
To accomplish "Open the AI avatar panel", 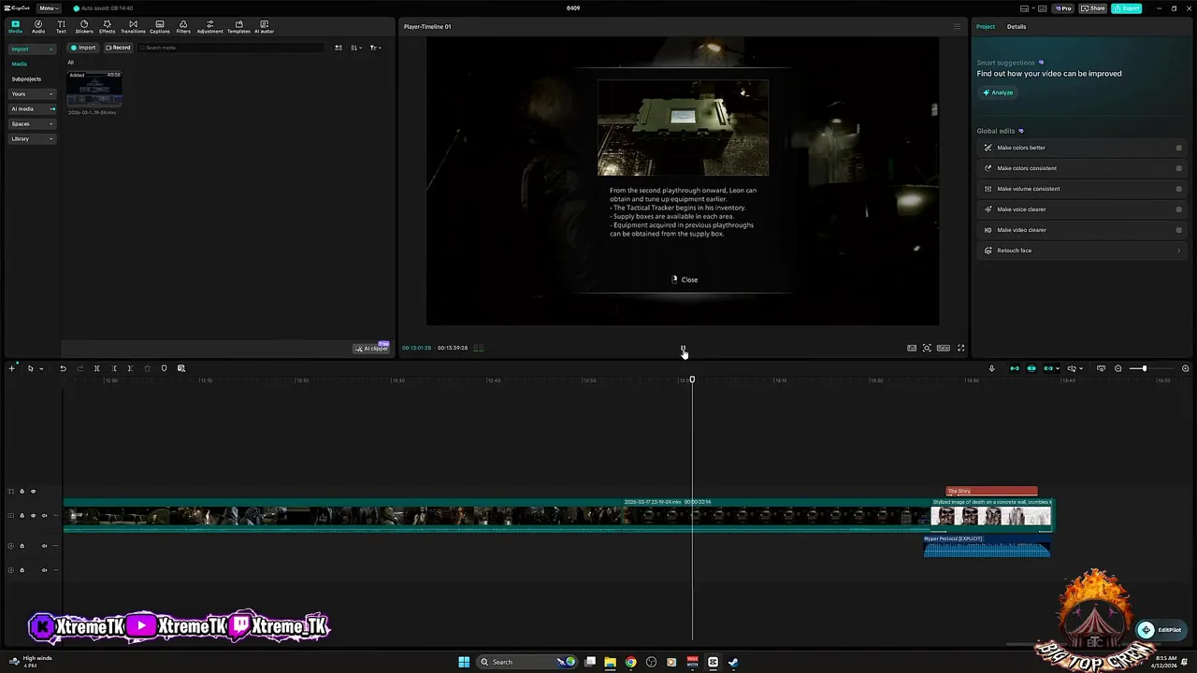I will pyautogui.click(x=264, y=26).
